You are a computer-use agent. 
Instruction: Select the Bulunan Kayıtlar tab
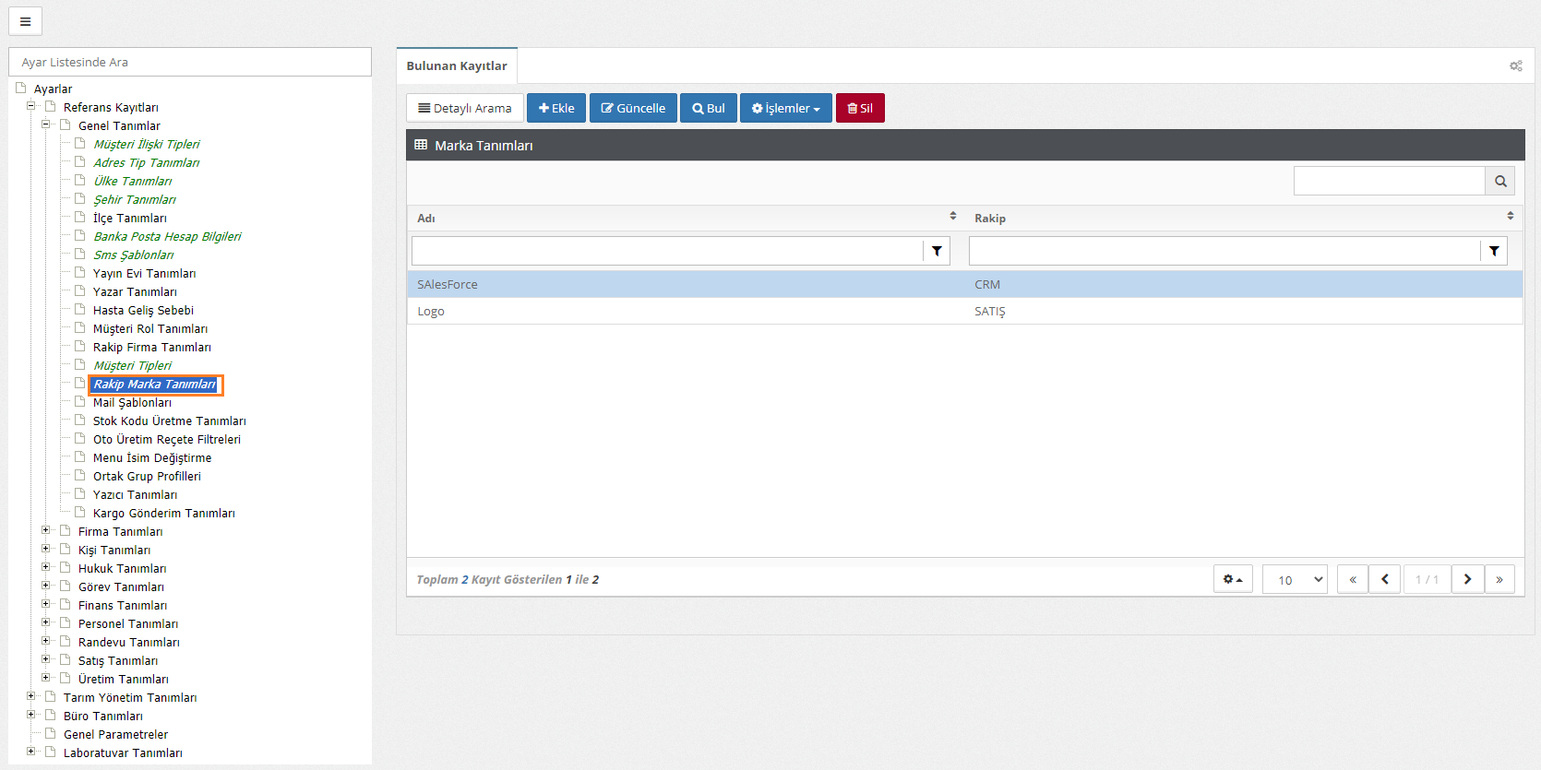click(x=457, y=65)
